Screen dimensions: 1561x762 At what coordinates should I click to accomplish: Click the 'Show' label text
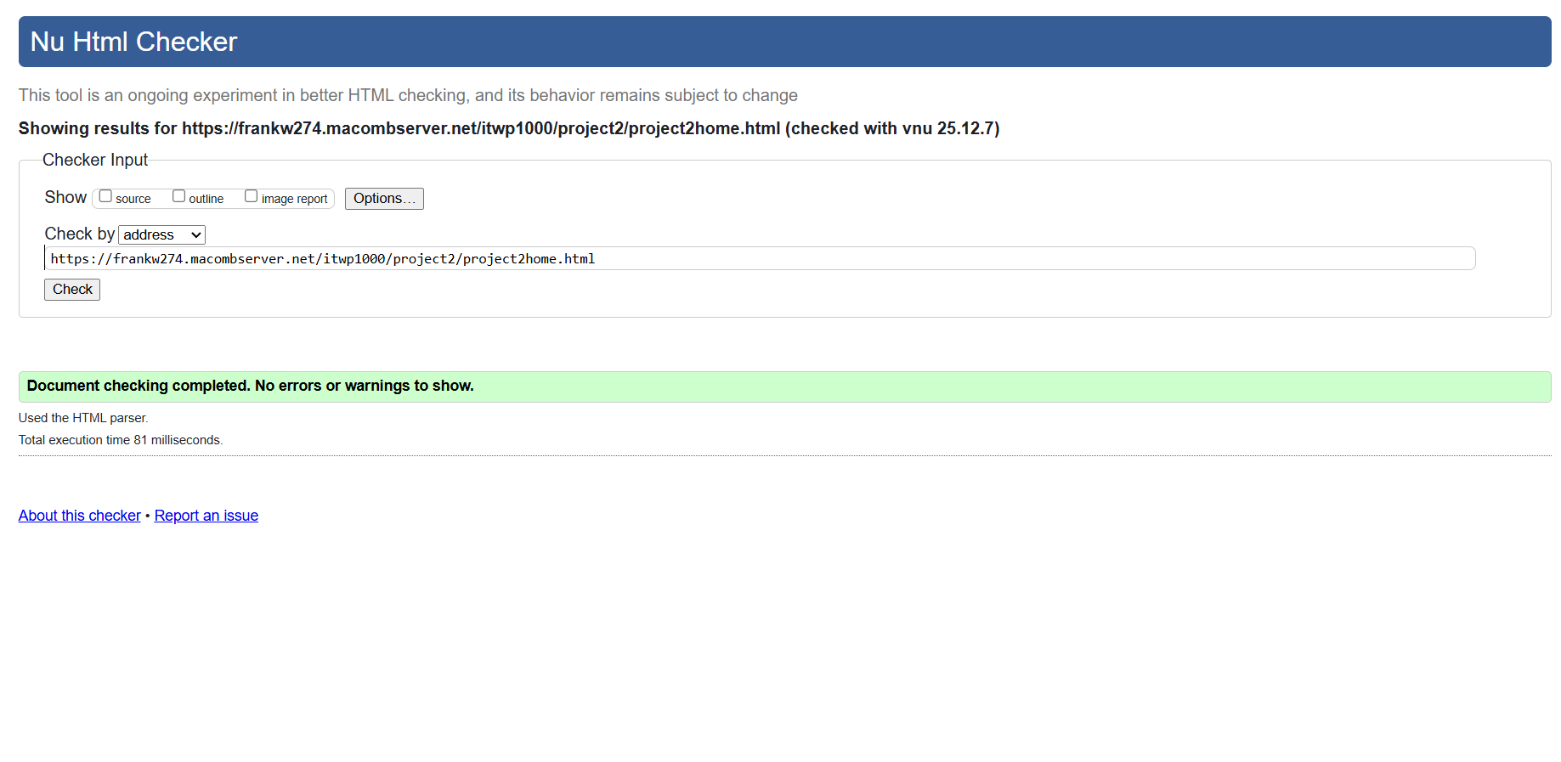(x=65, y=198)
